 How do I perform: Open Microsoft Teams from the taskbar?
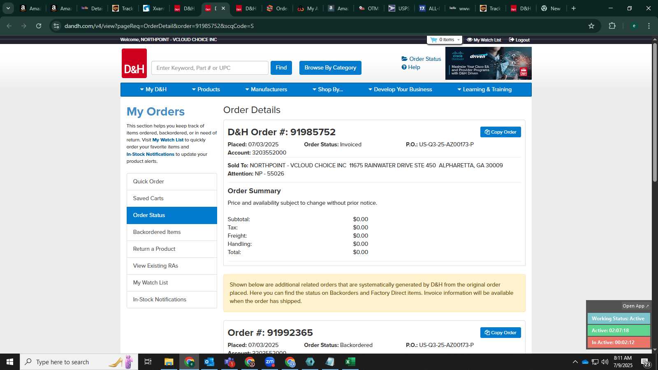229,362
